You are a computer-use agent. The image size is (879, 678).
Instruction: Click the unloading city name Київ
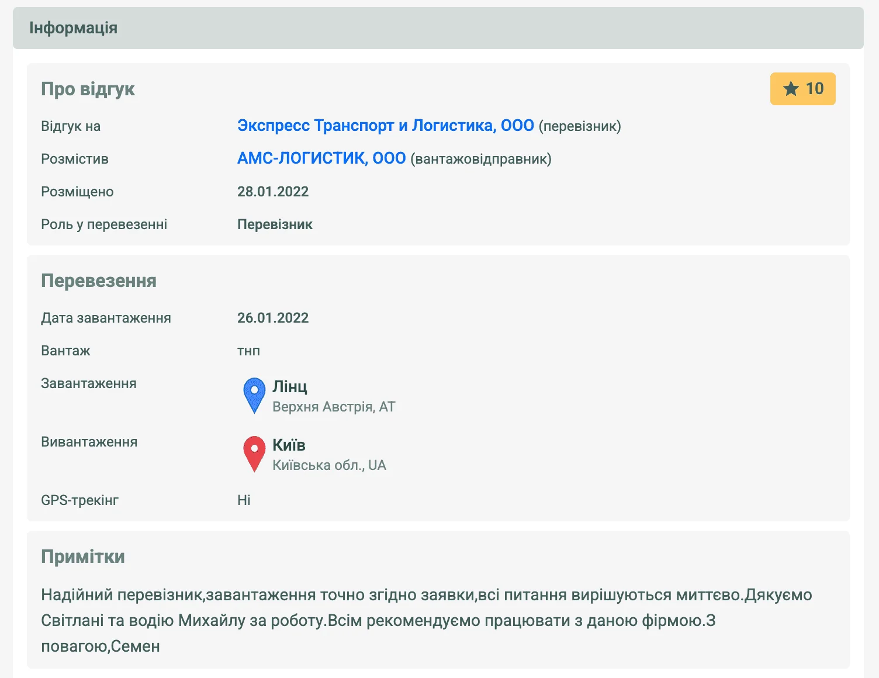tap(289, 445)
